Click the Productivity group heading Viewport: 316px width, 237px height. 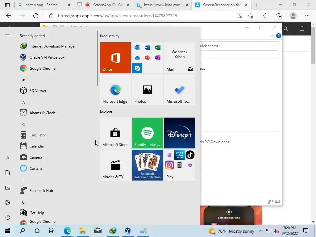coord(110,36)
